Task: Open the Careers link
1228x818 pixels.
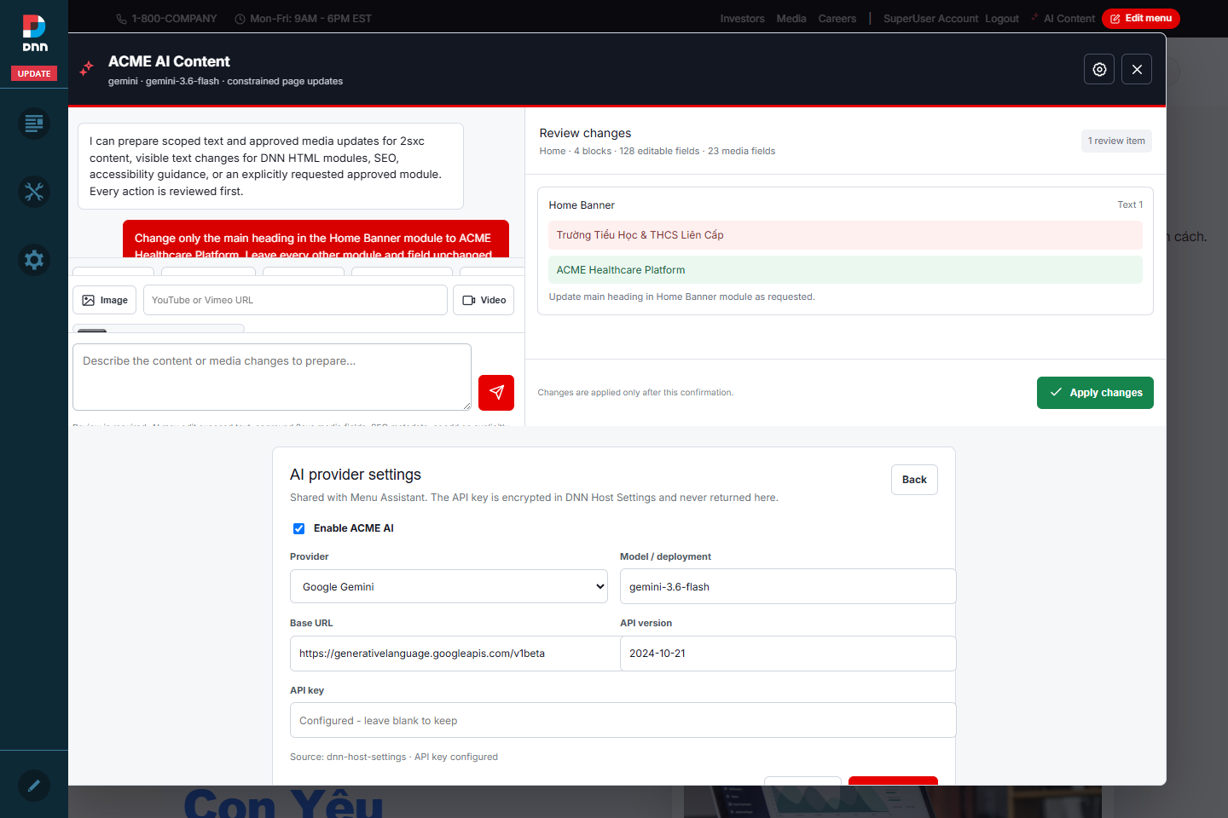Action: pyautogui.click(x=837, y=19)
